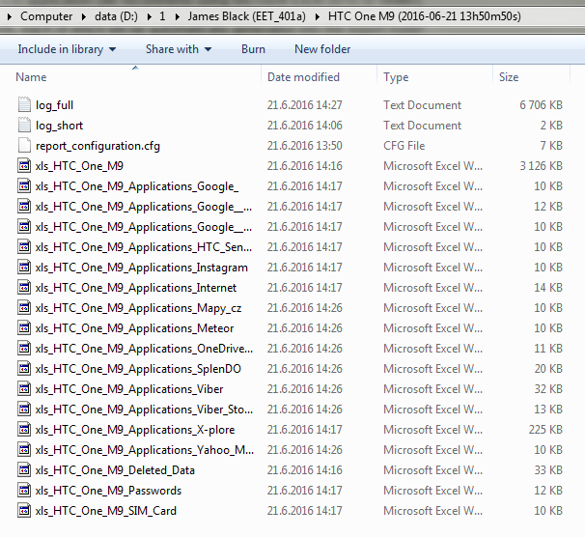Sort files by Size column
The width and height of the screenshot is (585, 537).
[x=509, y=77]
